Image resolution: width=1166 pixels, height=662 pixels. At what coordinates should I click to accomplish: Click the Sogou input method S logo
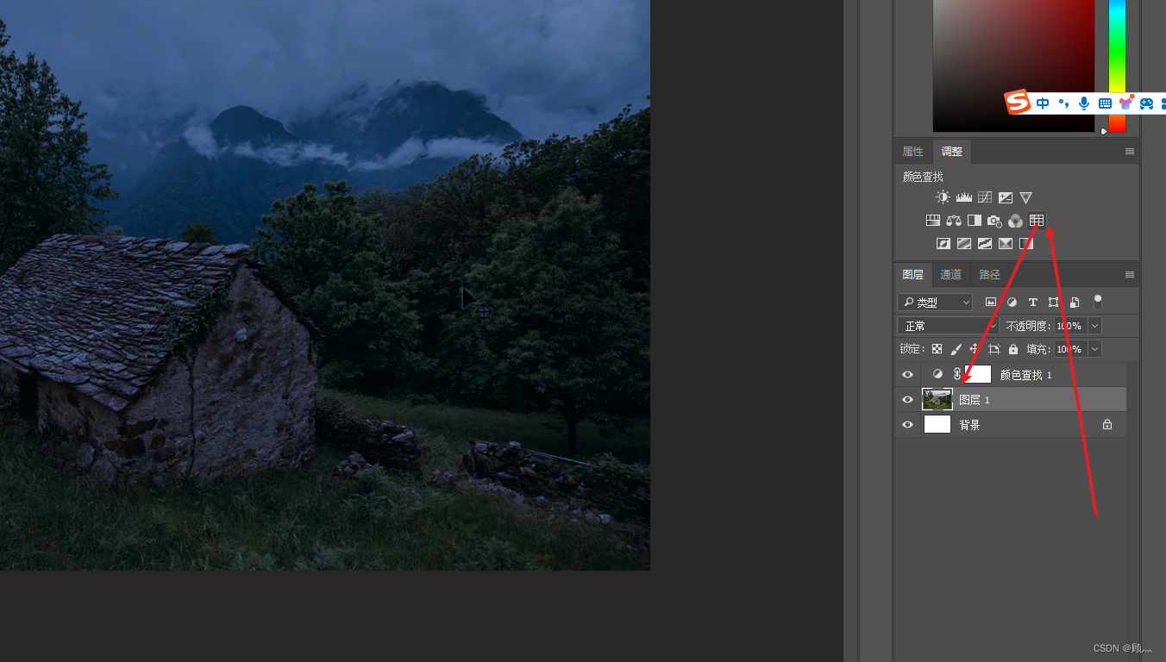tap(1019, 103)
